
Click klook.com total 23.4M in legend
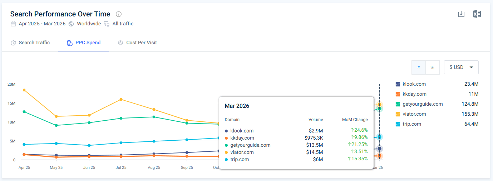(471, 84)
